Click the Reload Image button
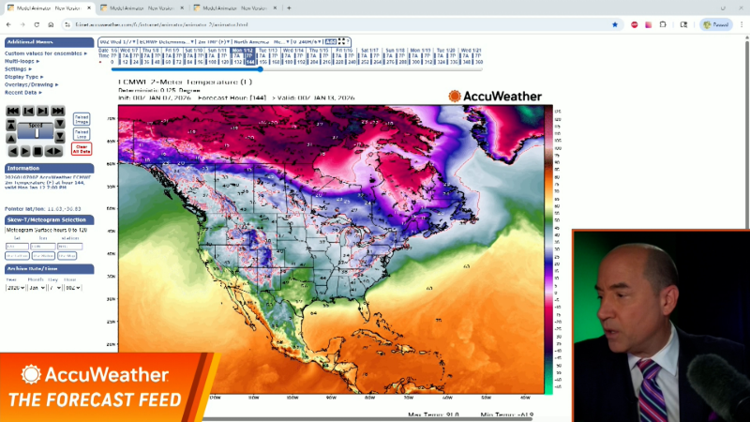 82,117
